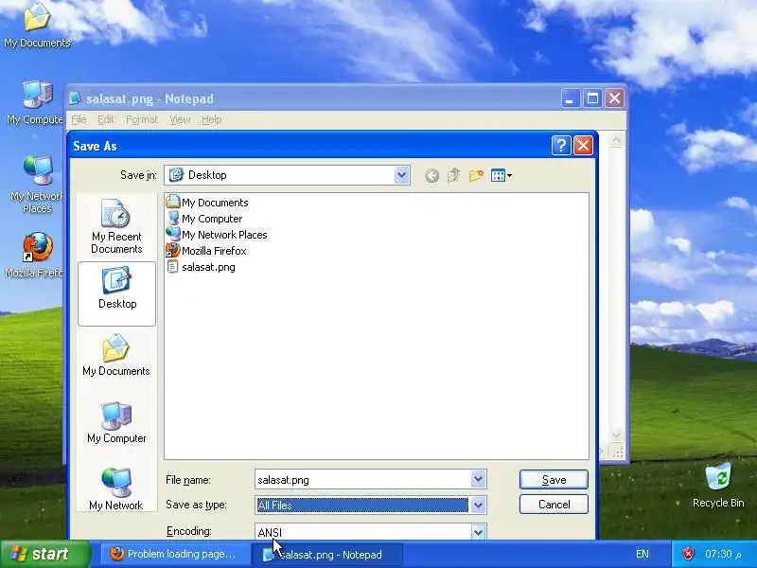Click the File name input field
Screen dimensions: 757x568
coord(363,480)
